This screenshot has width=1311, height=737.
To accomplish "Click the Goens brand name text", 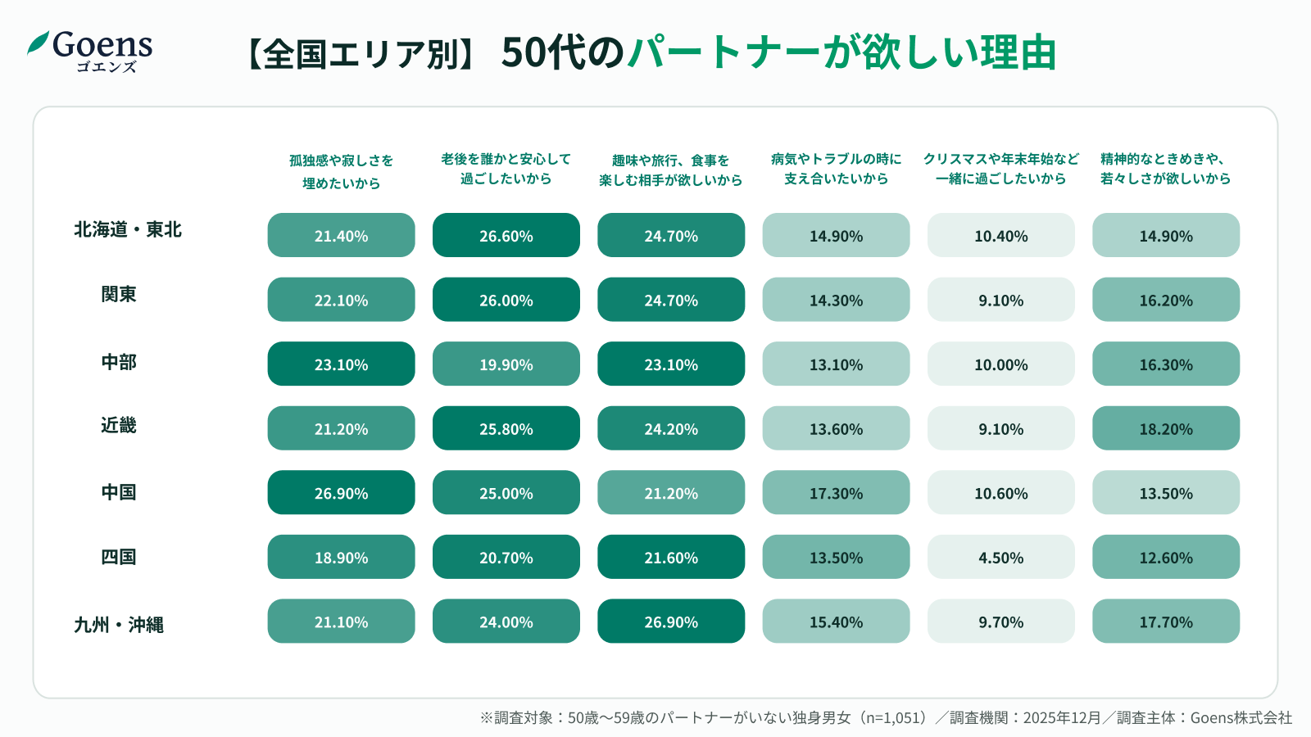I will click(x=102, y=44).
